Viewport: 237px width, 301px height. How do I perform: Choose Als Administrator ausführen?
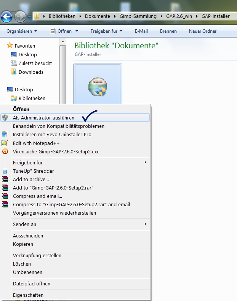75,118
